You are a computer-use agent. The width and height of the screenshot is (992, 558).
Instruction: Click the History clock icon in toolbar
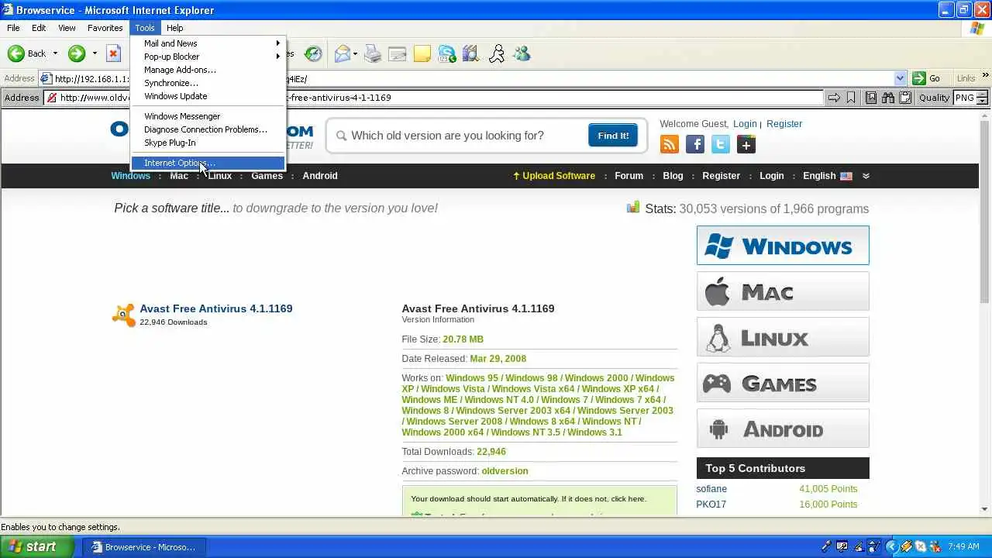[x=313, y=53]
